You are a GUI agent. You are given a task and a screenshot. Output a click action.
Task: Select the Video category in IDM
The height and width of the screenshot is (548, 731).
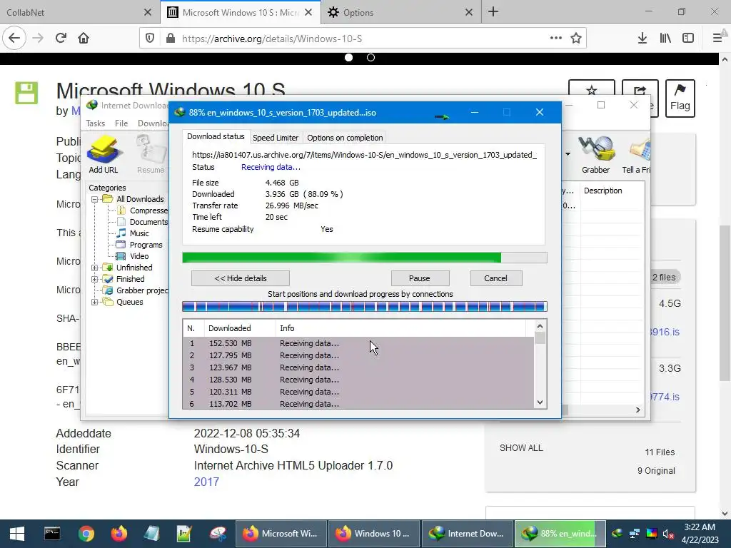coord(139,256)
